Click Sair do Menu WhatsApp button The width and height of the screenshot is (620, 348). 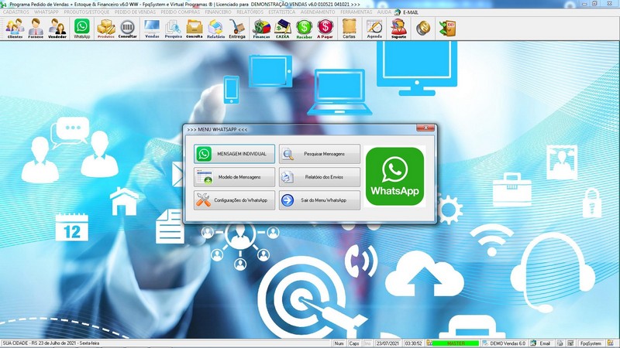(319, 200)
